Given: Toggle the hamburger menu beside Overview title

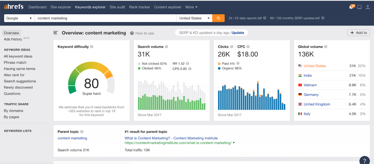Looking at the screenshot, I should [x=56, y=33].
